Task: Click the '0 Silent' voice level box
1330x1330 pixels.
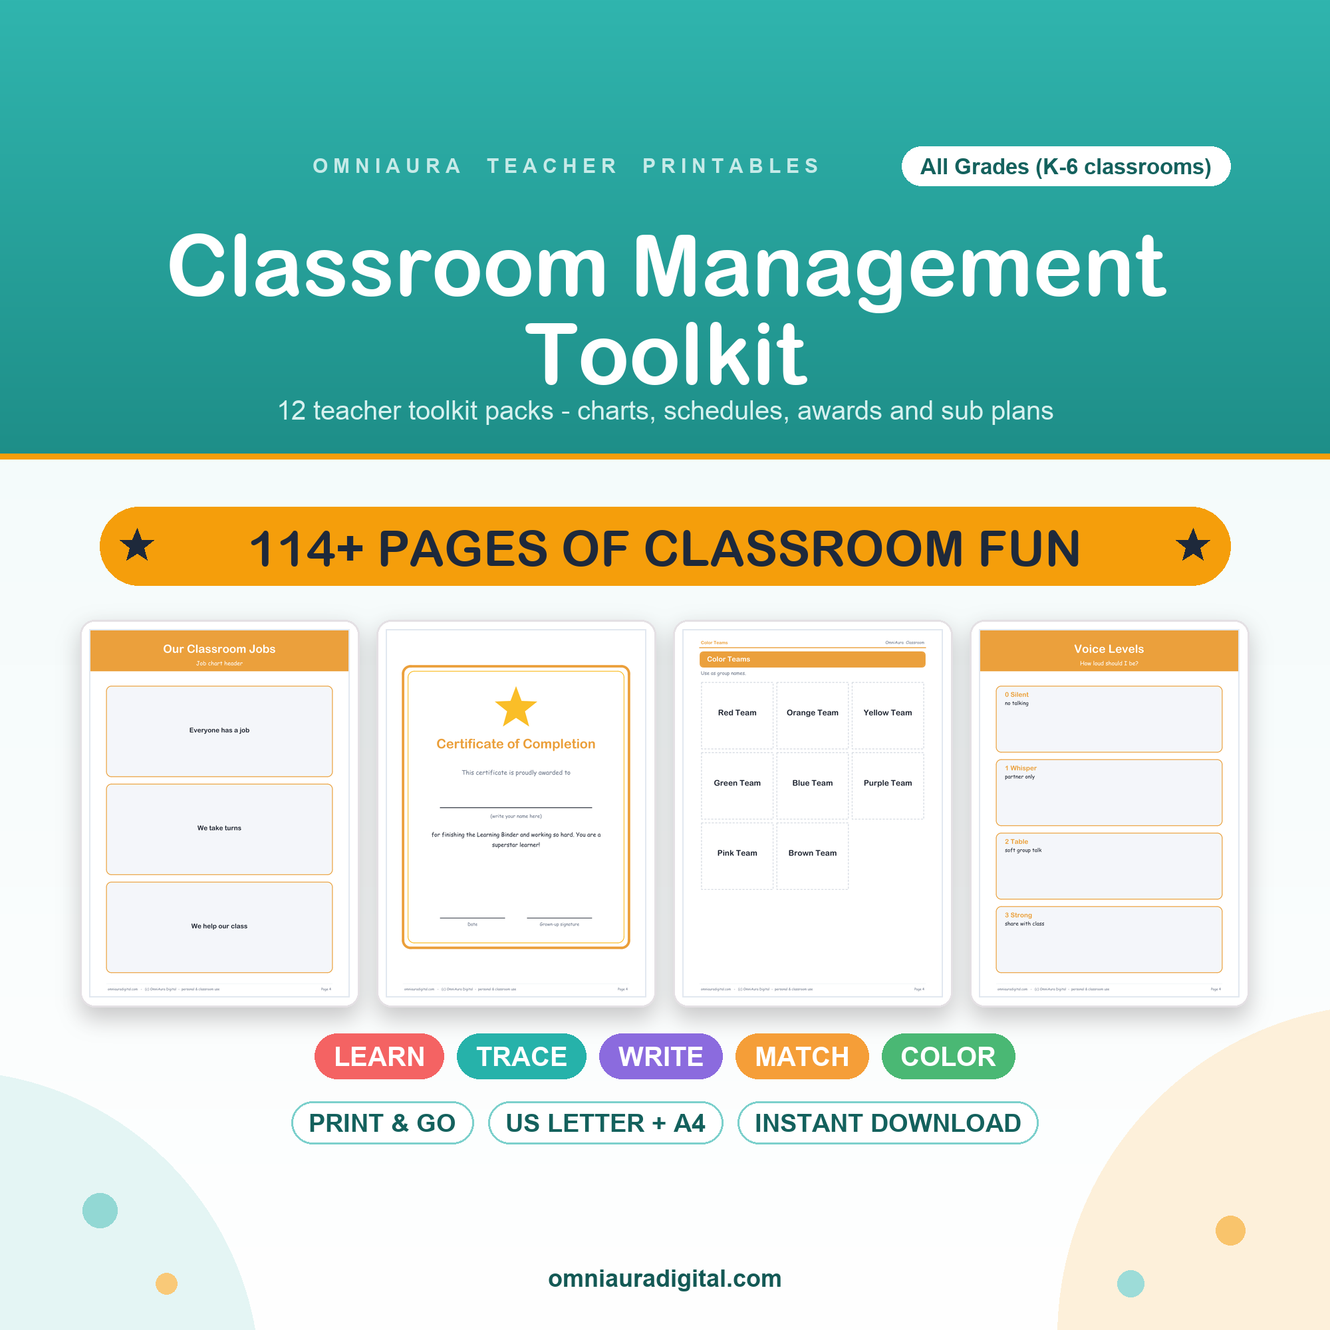Action: click(1109, 719)
